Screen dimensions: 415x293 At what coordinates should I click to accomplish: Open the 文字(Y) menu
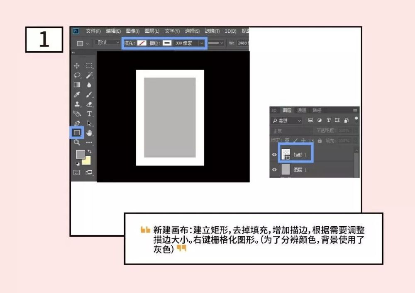(172, 31)
